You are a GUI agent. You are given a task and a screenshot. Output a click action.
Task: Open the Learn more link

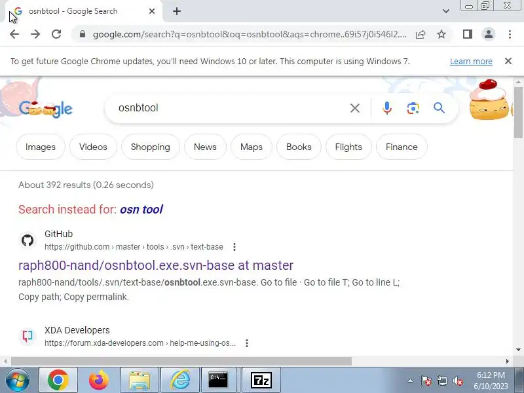click(471, 62)
